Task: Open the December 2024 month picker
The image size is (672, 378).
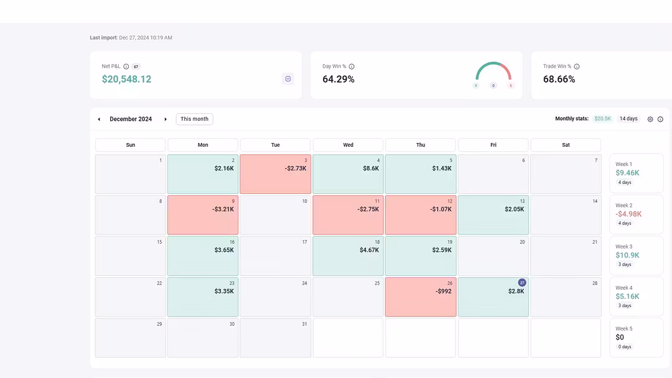Action: click(x=131, y=119)
